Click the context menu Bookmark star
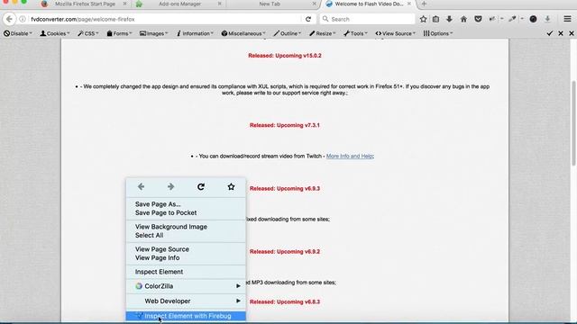Image resolution: width=577 pixels, height=324 pixels. (231, 186)
